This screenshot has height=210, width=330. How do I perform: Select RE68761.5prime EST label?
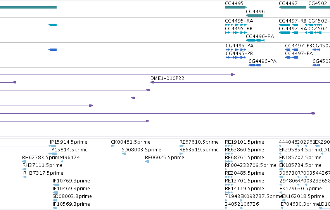[x=244, y=158]
